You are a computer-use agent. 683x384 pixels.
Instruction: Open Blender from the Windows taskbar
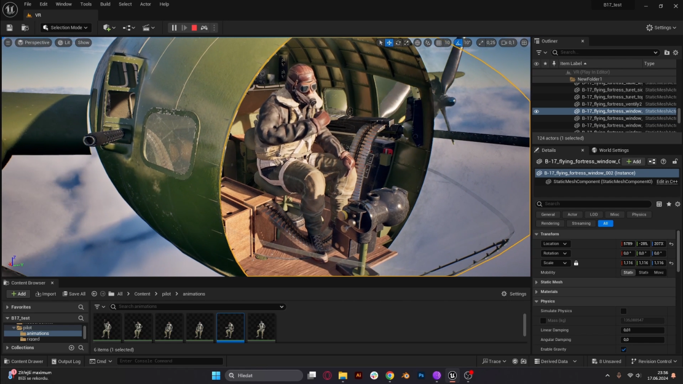406,375
